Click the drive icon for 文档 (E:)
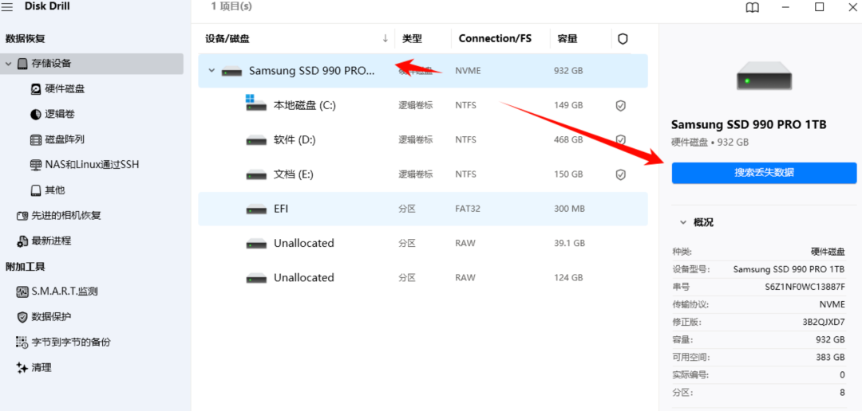 pos(256,175)
